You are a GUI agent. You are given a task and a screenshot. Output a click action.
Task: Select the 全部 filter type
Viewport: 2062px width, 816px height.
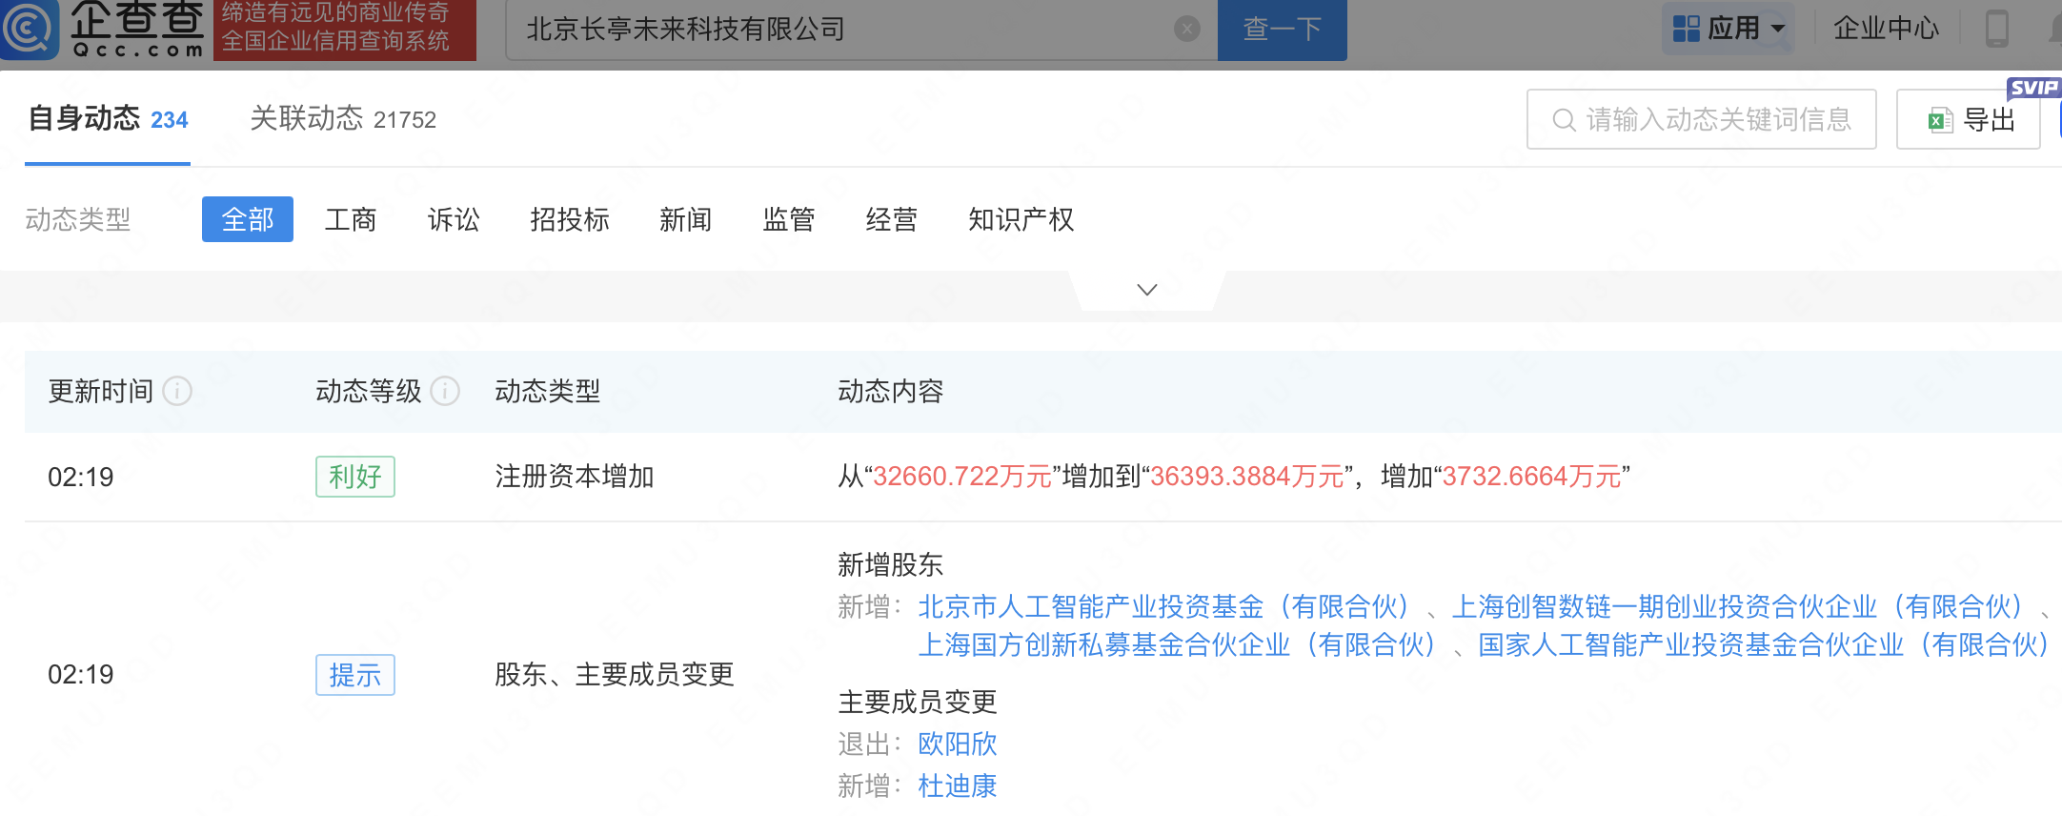247,220
